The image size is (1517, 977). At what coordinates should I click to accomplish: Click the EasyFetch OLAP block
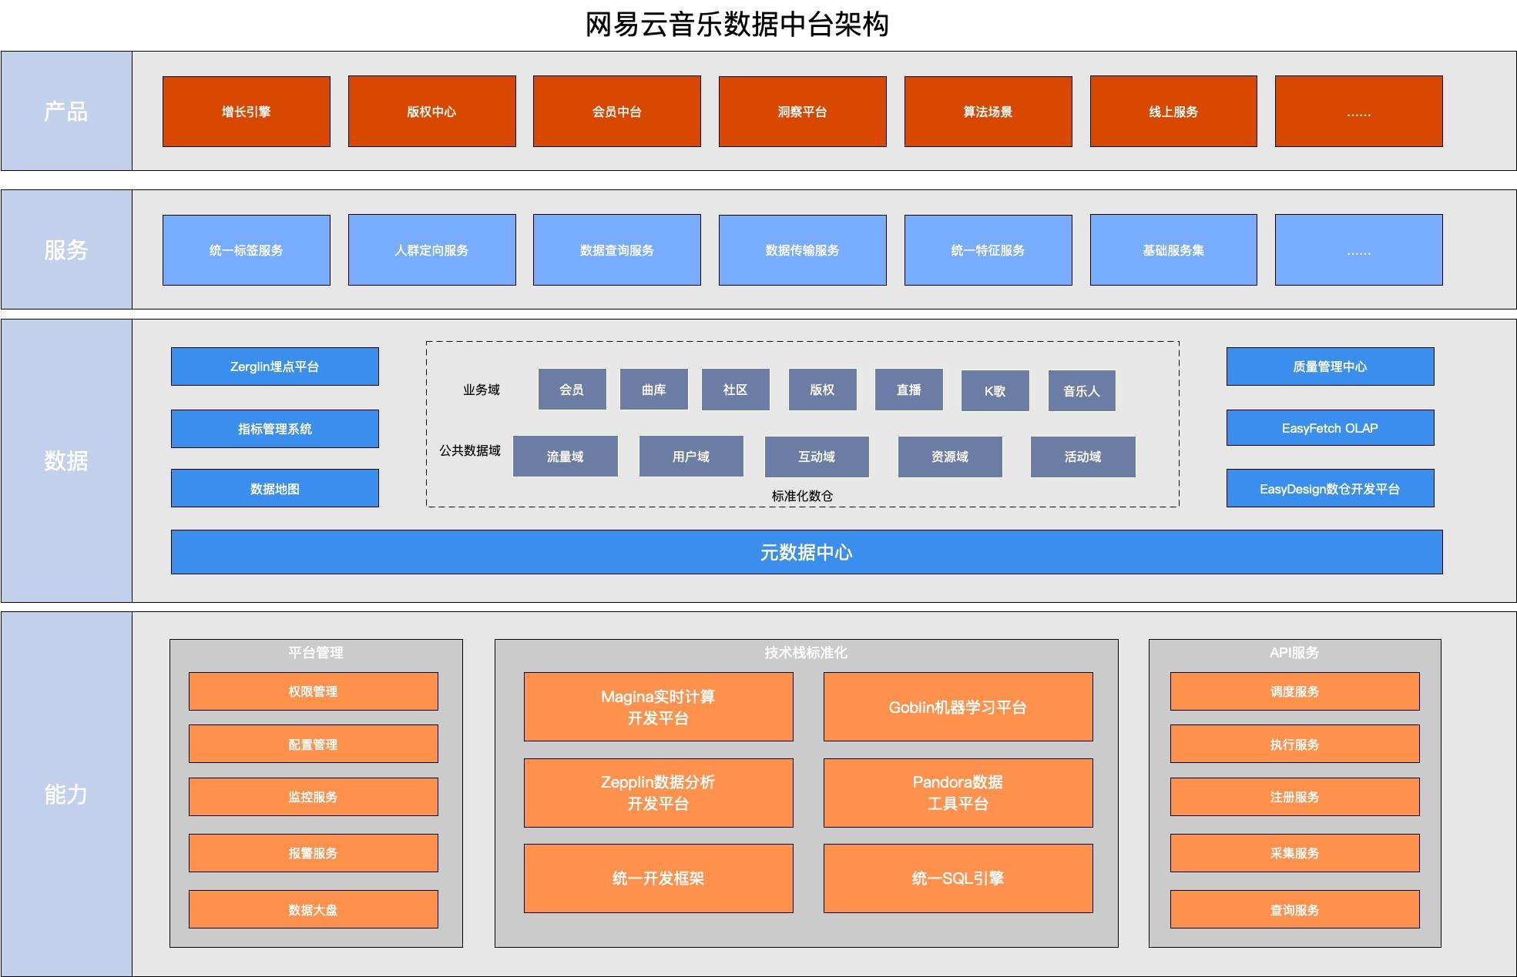click(x=1329, y=428)
